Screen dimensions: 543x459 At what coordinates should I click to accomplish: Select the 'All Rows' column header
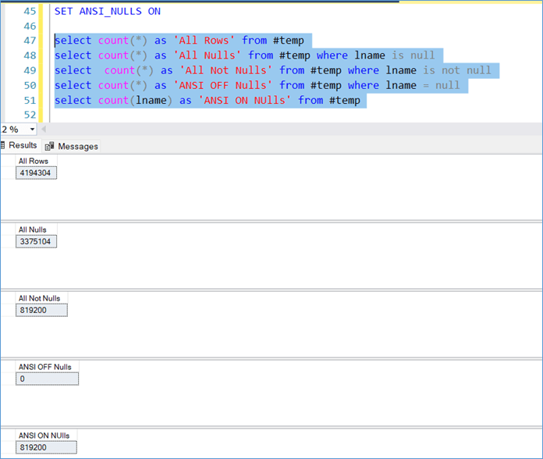(36, 161)
